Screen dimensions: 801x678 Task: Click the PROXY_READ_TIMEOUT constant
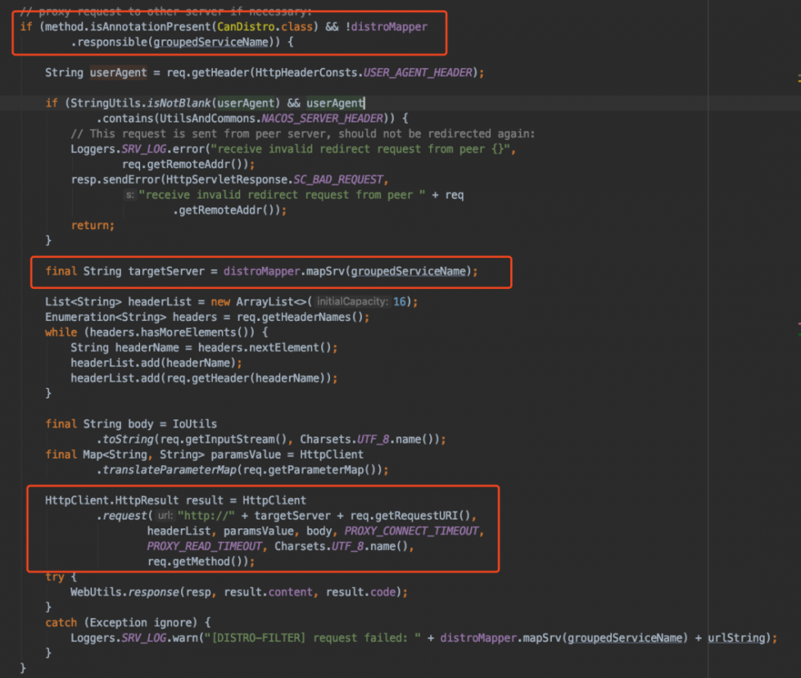click(203, 546)
